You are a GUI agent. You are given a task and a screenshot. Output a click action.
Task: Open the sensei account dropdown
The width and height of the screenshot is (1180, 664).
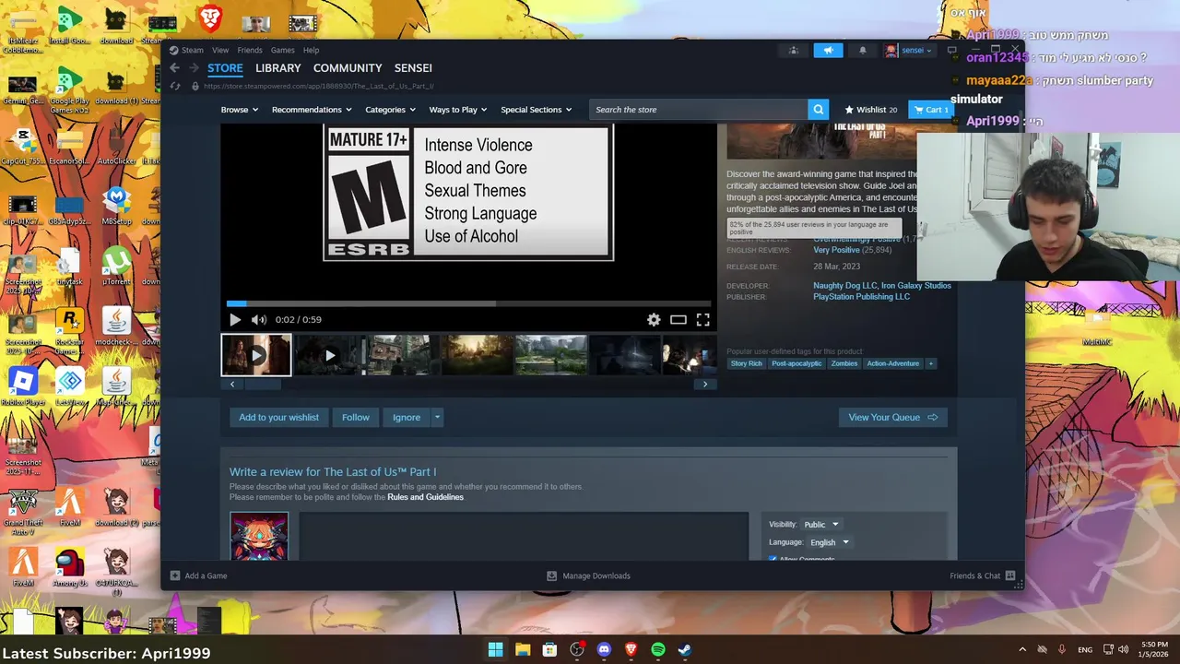pos(909,51)
